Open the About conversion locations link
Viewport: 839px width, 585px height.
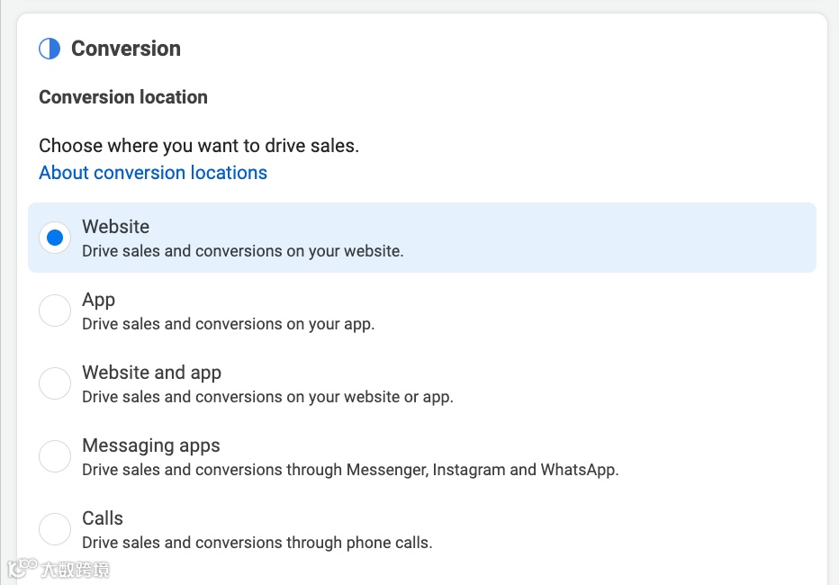(153, 173)
